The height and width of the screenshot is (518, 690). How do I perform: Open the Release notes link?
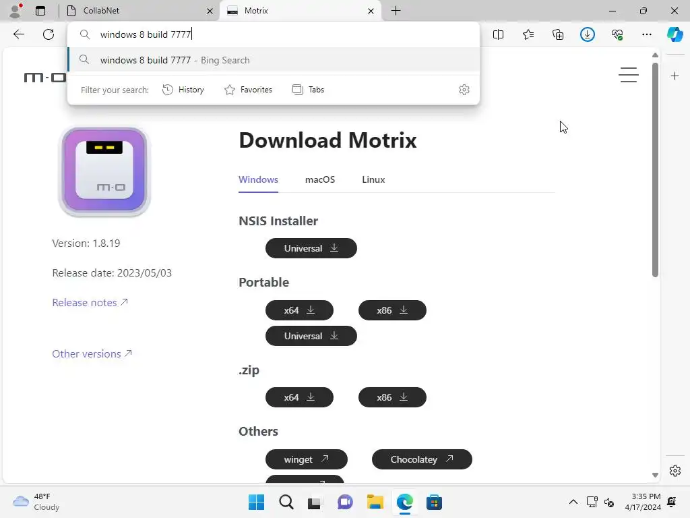pos(90,303)
